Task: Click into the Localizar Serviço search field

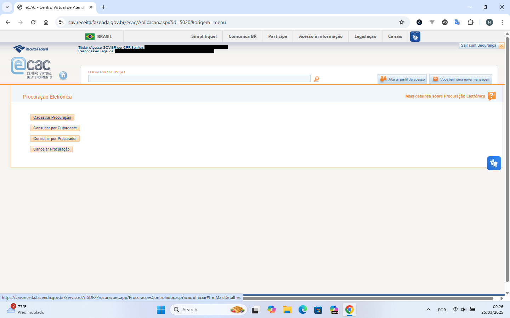Action: point(199,78)
